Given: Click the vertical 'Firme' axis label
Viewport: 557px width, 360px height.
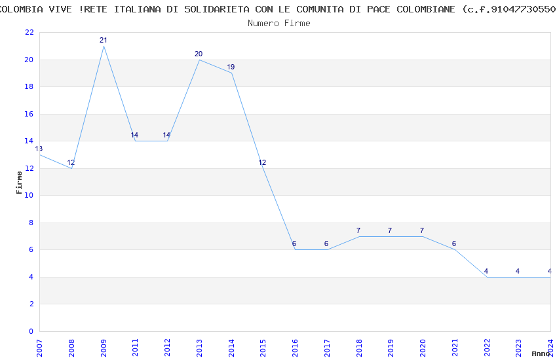Looking at the screenshot, I should coord(19,183).
